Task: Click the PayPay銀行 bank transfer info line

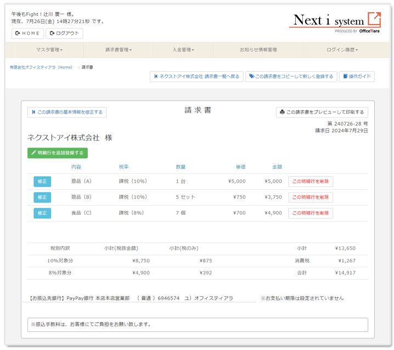Action: [131, 298]
